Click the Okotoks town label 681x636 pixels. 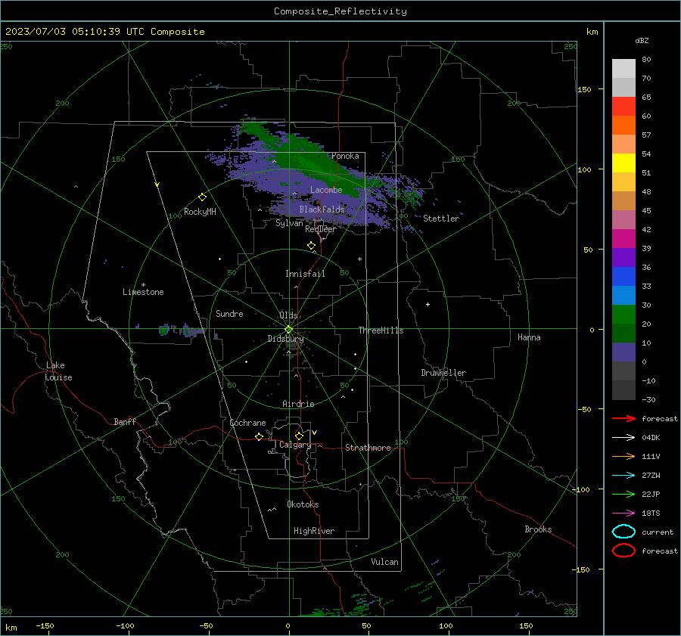click(303, 504)
